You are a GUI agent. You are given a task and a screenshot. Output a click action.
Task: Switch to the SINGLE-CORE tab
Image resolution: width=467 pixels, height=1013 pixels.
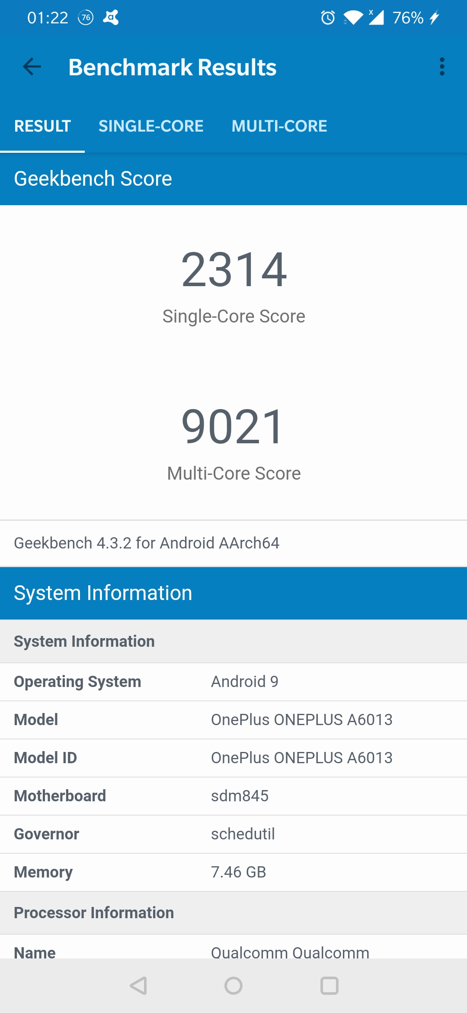pyautogui.click(x=151, y=126)
